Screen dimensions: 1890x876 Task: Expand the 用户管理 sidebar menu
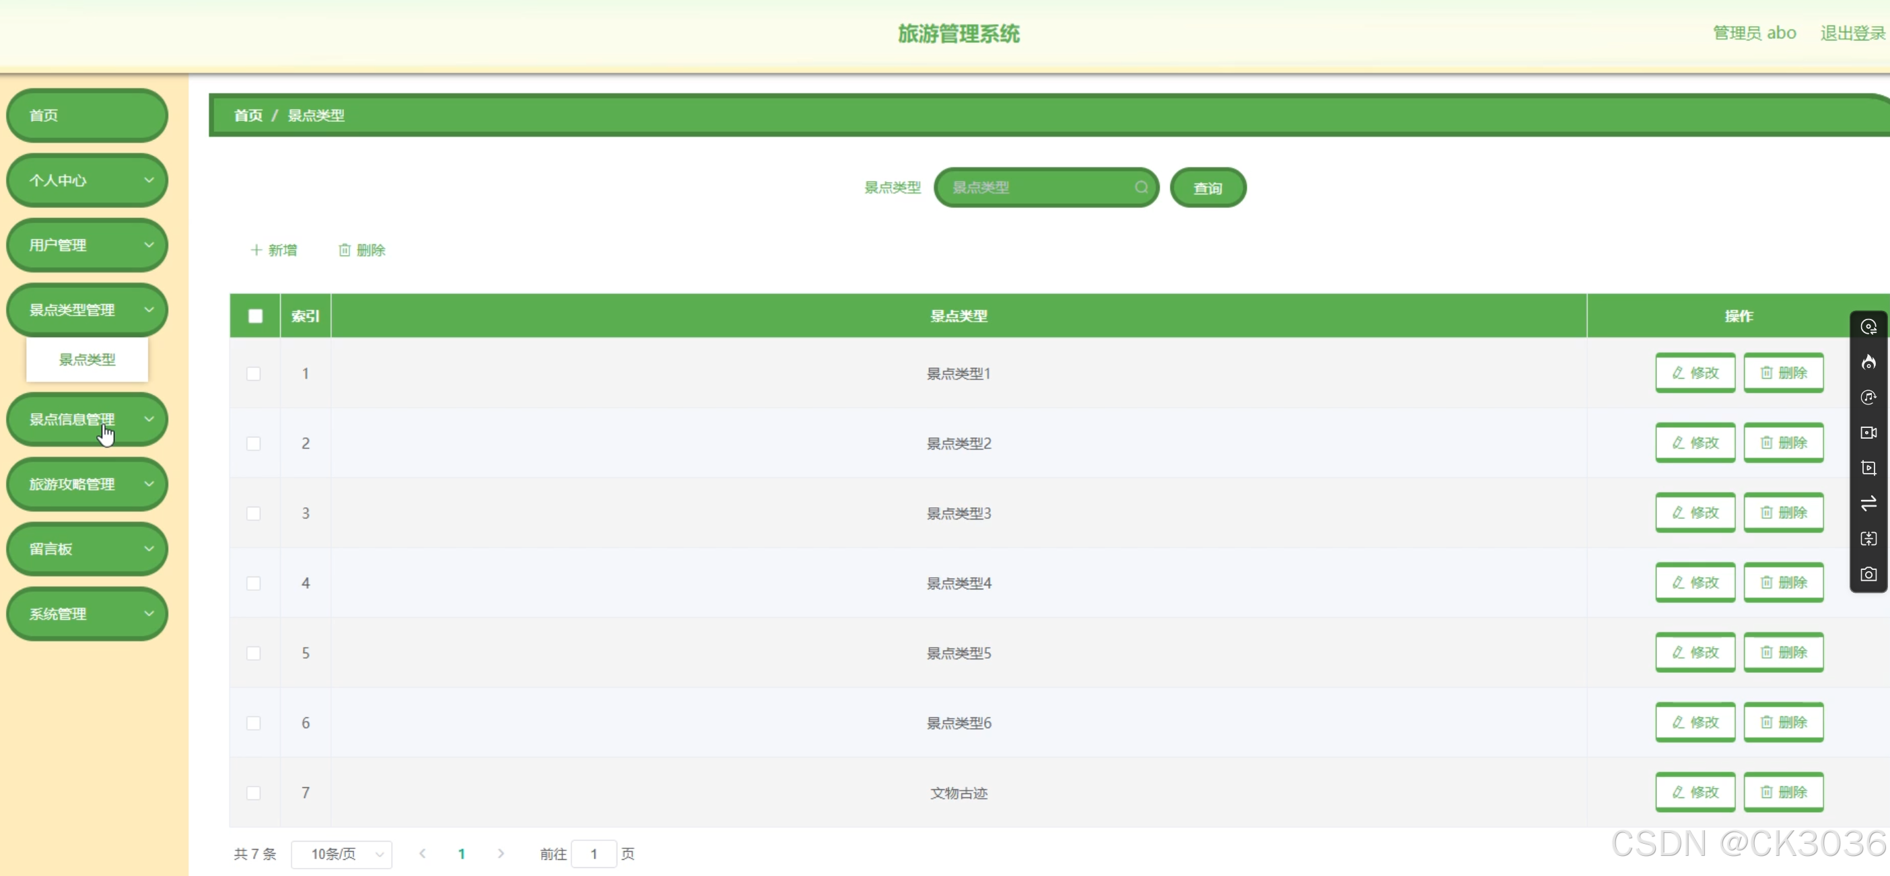pos(87,245)
